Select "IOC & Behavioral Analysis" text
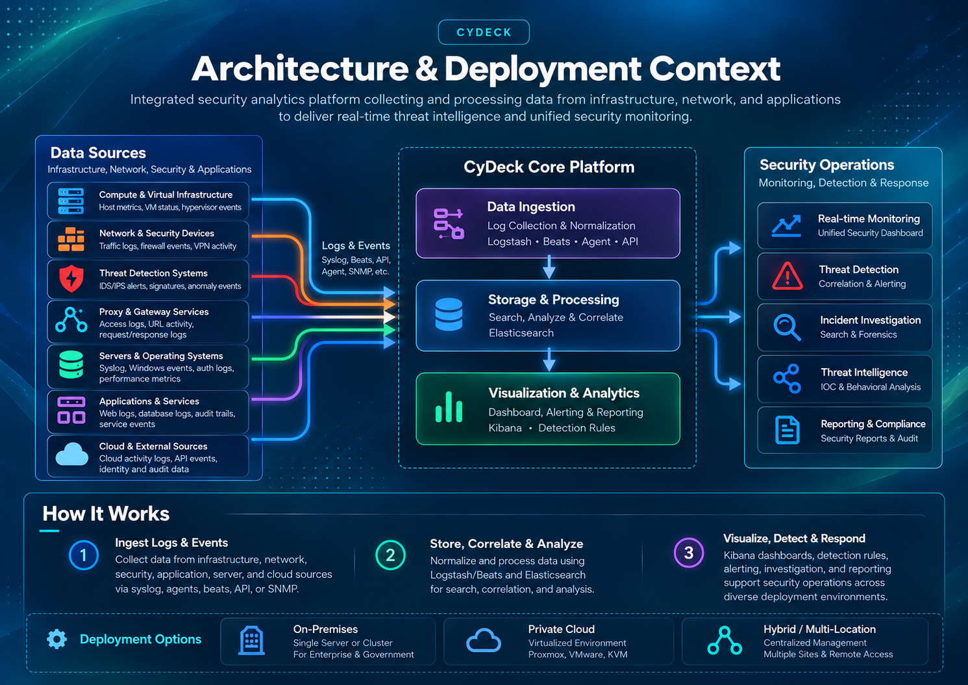Image resolution: width=968 pixels, height=685 pixels. coord(871,387)
